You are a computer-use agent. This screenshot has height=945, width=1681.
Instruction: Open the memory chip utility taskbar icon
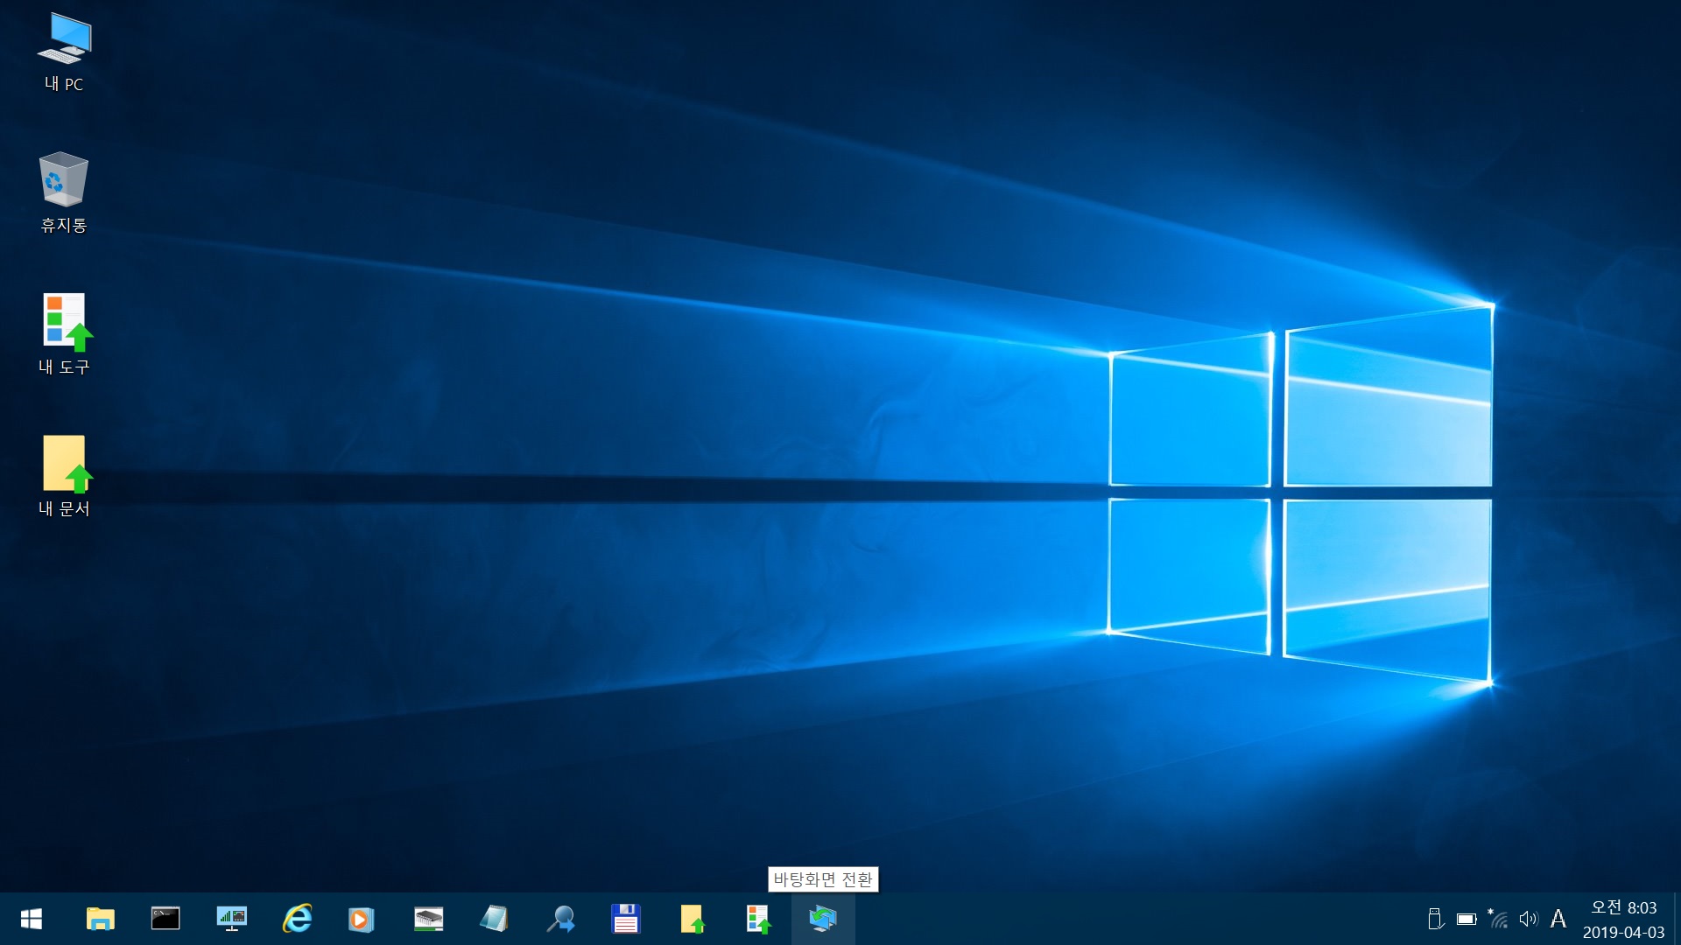pyautogui.click(x=428, y=919)
